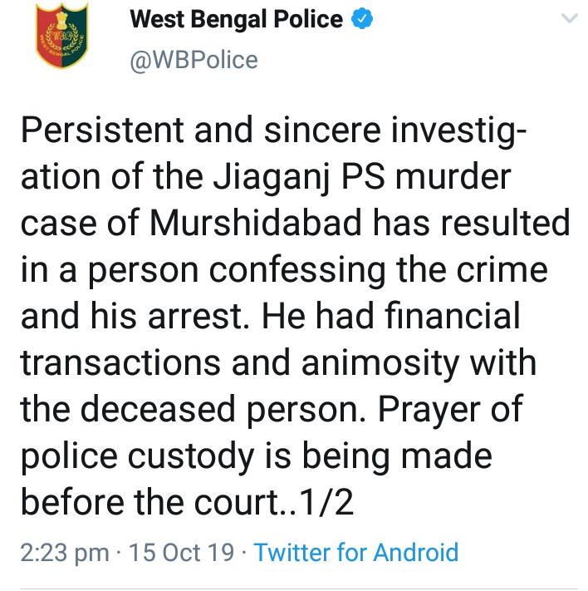Visit the @WBPolice handle link
Image resolution: width=588 pixels, height=591 pixels.
click(x=194, y=60)
